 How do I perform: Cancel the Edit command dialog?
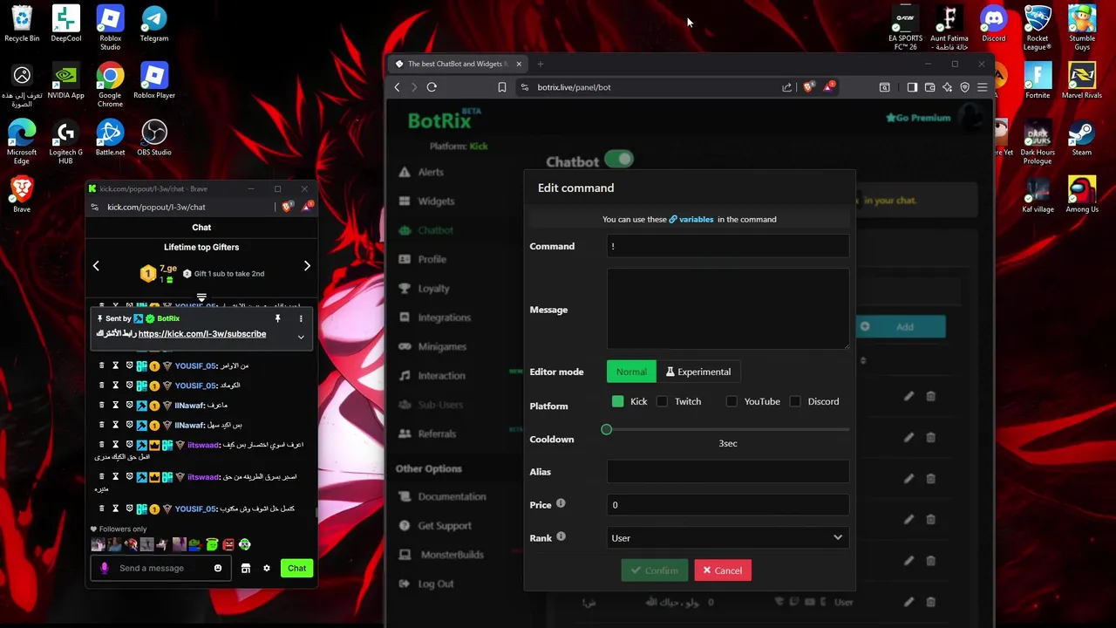coord(723,570)
